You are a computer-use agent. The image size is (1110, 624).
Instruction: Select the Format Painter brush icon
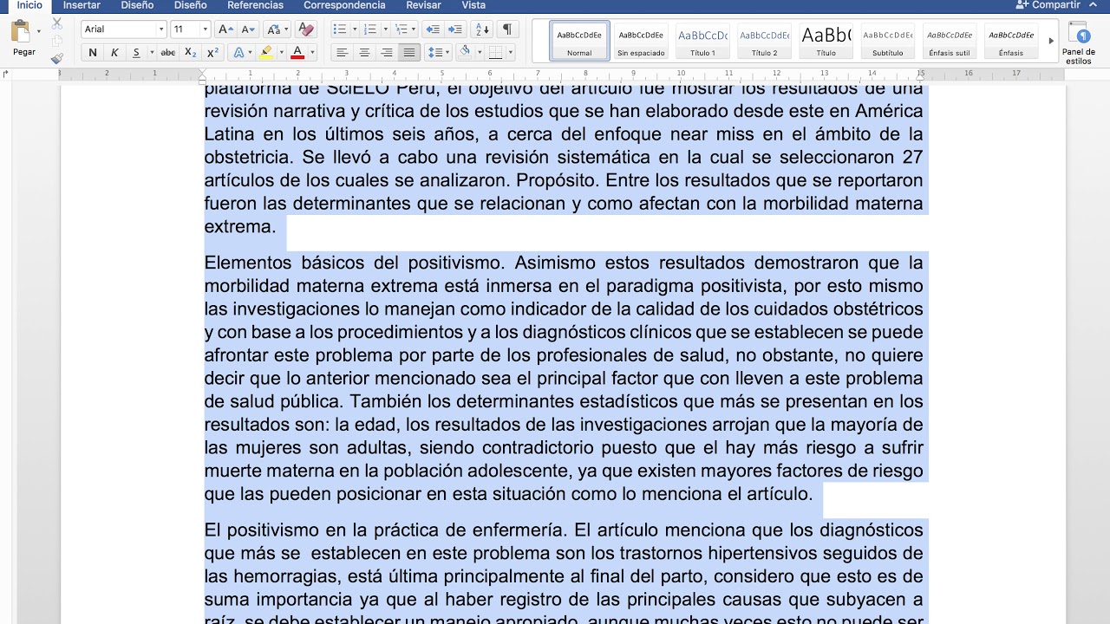[x=57, y=58]
